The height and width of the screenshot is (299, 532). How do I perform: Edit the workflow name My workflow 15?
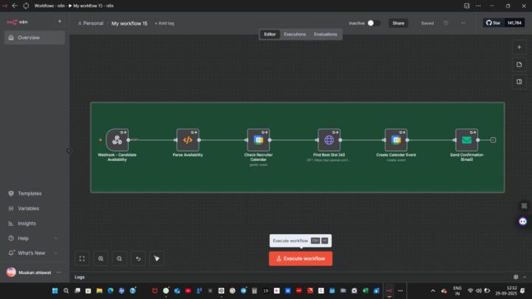(x=129, y=24)
